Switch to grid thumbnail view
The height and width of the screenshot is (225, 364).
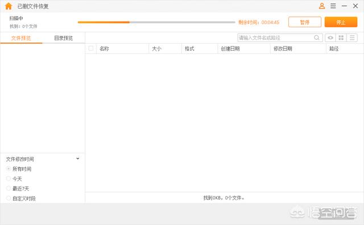[x=341, y=37]
